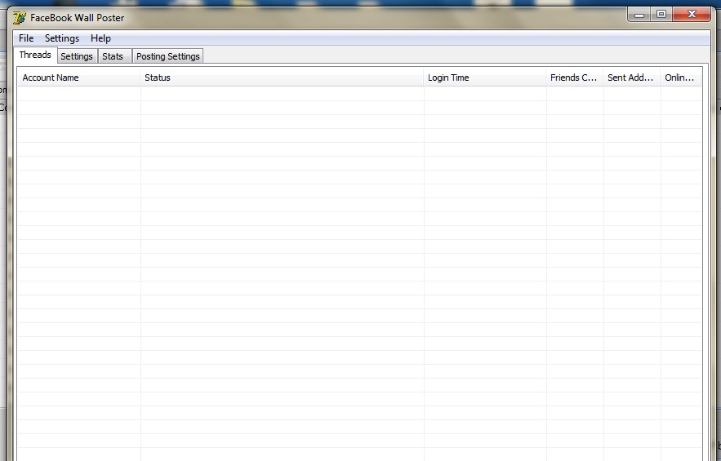
Task: Click the Friends C... column header
Action: pos(575,78)
